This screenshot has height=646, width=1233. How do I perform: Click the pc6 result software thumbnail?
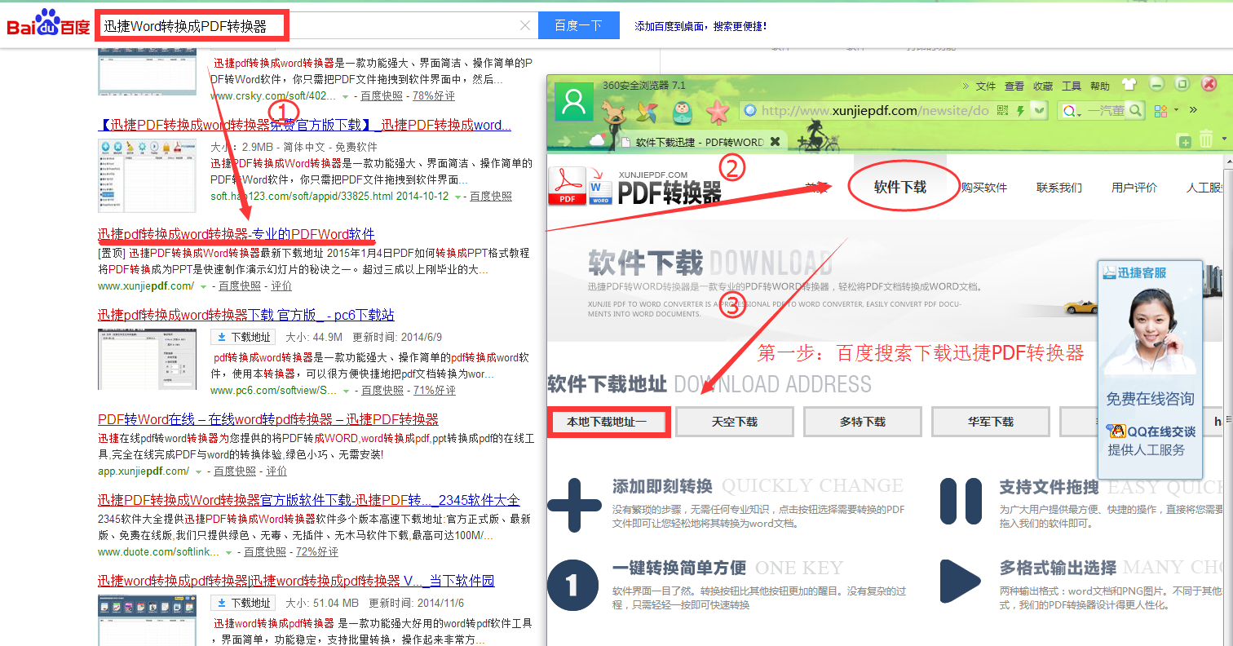click(147, 359)
